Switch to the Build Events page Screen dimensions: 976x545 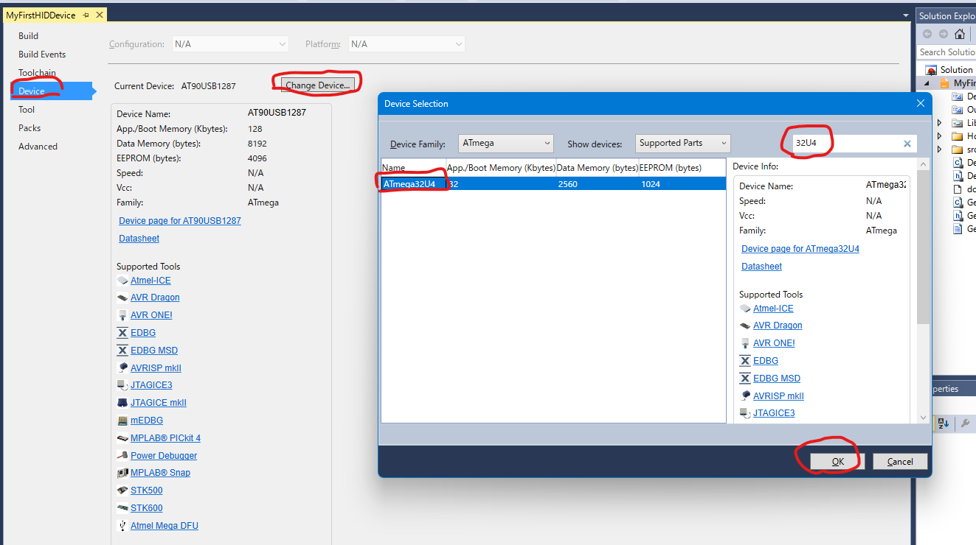(42, 54)
